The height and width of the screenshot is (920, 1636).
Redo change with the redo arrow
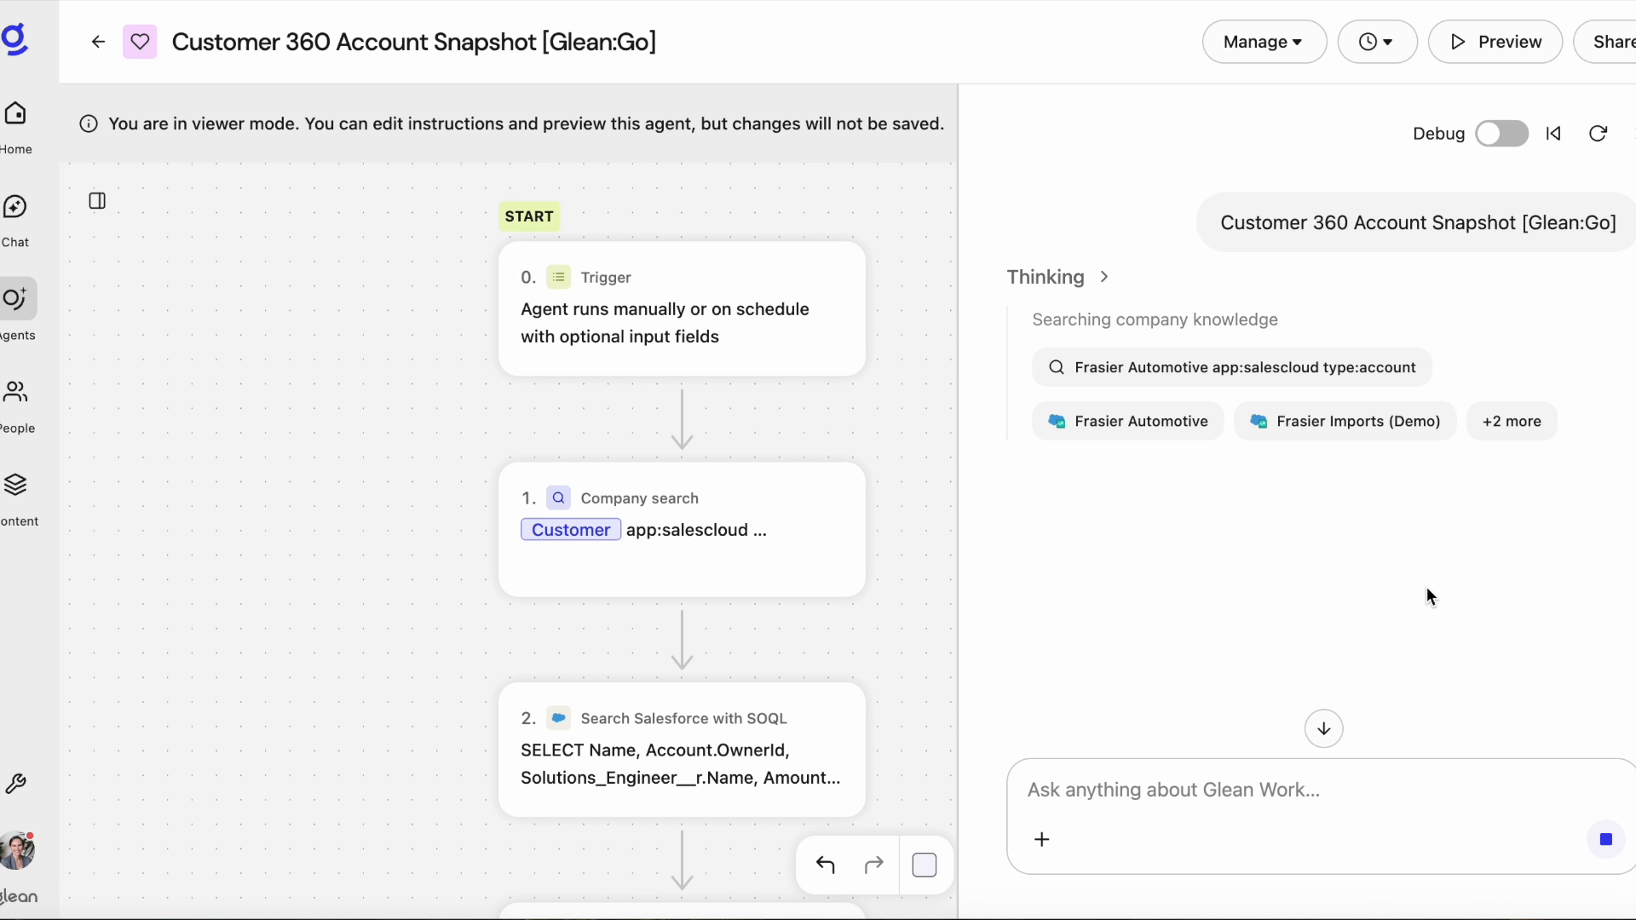click(x=874, y=865)
